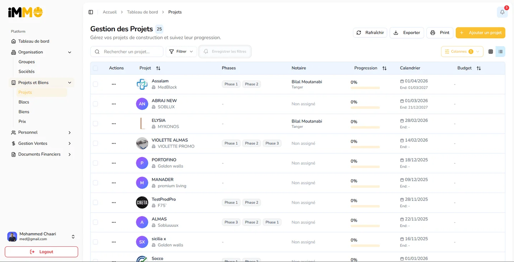Screen dimensions: 514x262
Task: Click the sicilia x avatar SX
Action: (142, 242)
